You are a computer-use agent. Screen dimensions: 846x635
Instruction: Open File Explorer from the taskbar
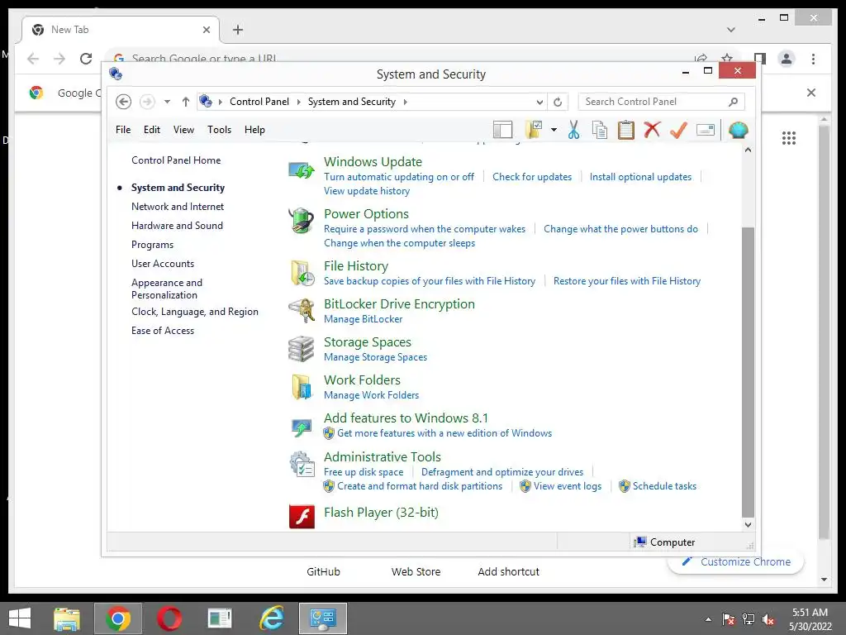(67, 618)
